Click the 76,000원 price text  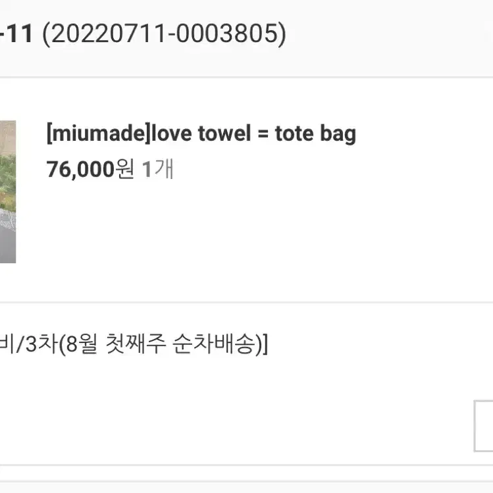coord(90,169)
